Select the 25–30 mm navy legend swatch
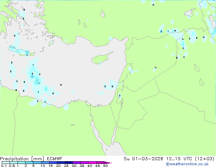The height and width of the screenshot is (167, 216). pyautogui.click(x=68, y=163)
